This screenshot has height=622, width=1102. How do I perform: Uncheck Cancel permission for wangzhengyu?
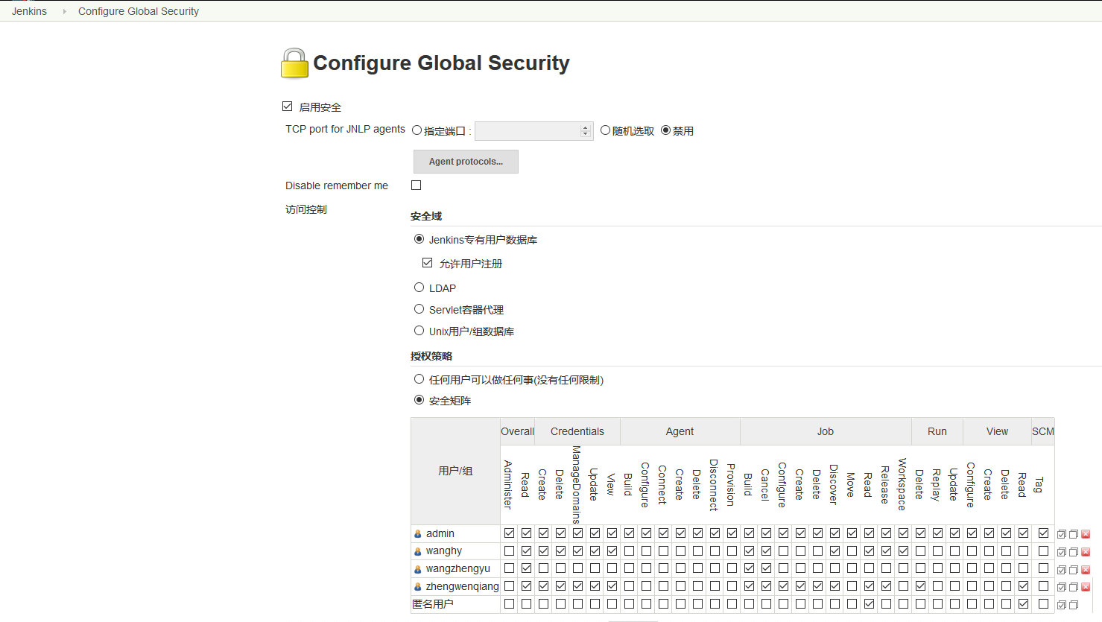(x=766, y=568)
